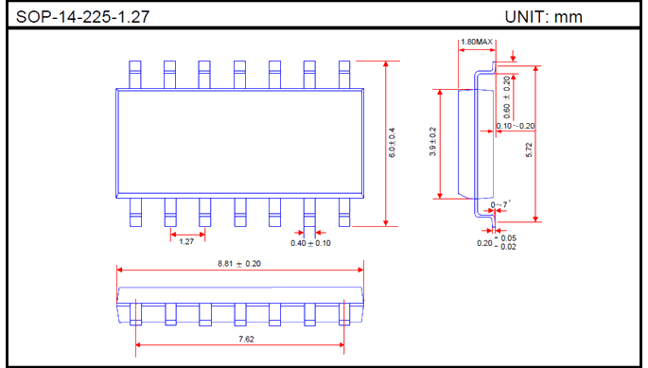Click the side profile package body
This screenshot has height=368, width=648.
[x=476, y=143]
